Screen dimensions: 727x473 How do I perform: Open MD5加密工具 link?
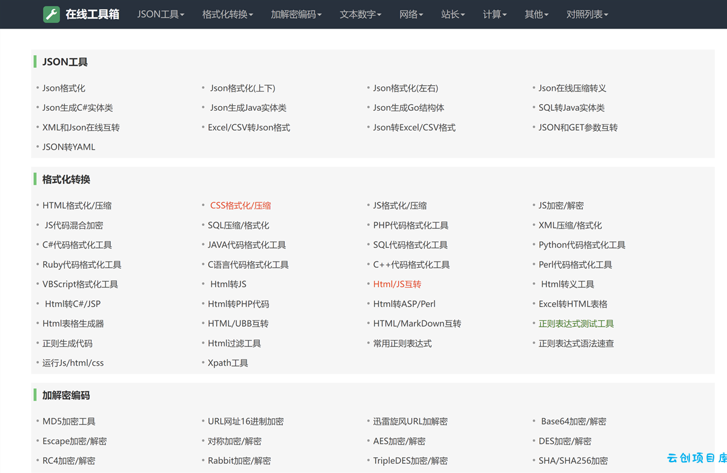[69, 422]
